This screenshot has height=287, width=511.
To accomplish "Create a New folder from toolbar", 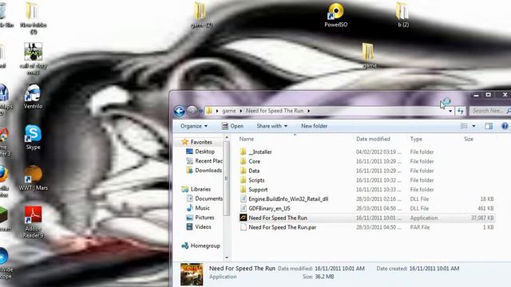I will point(314,126).
